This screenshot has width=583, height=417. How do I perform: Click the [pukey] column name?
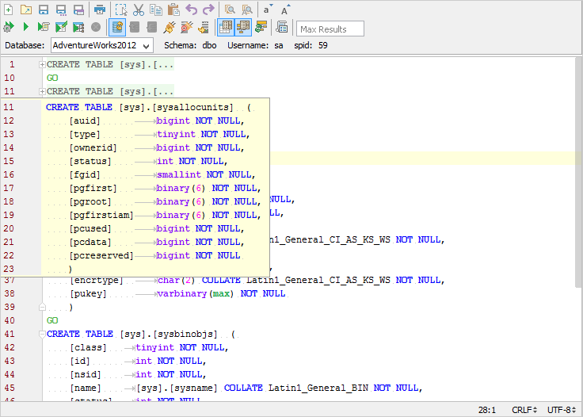88,294
